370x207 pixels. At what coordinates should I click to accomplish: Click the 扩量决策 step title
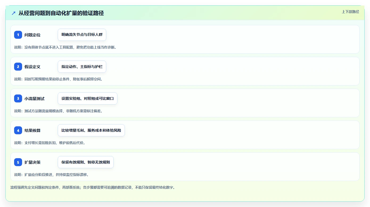32,162
